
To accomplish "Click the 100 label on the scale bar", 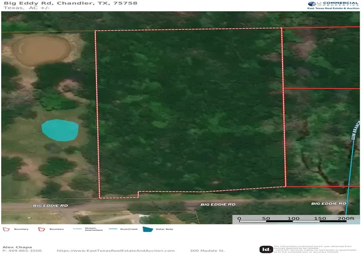I will click(x=293, y=218).
